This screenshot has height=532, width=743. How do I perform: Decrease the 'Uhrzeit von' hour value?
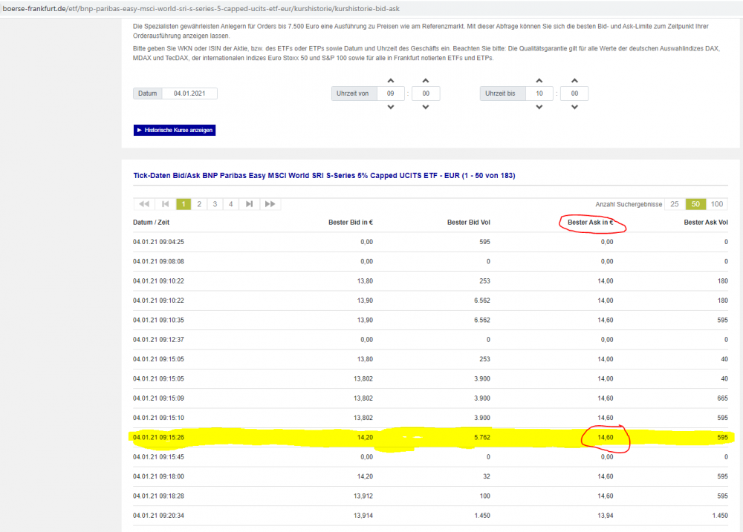coord(391,107)
